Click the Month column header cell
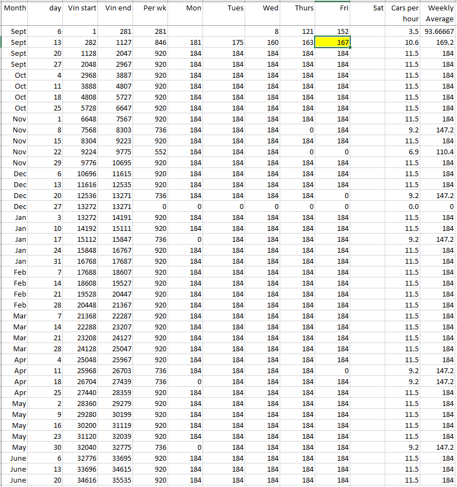The width and height of the screenshot is (457, 487). [x=15, y=9]
